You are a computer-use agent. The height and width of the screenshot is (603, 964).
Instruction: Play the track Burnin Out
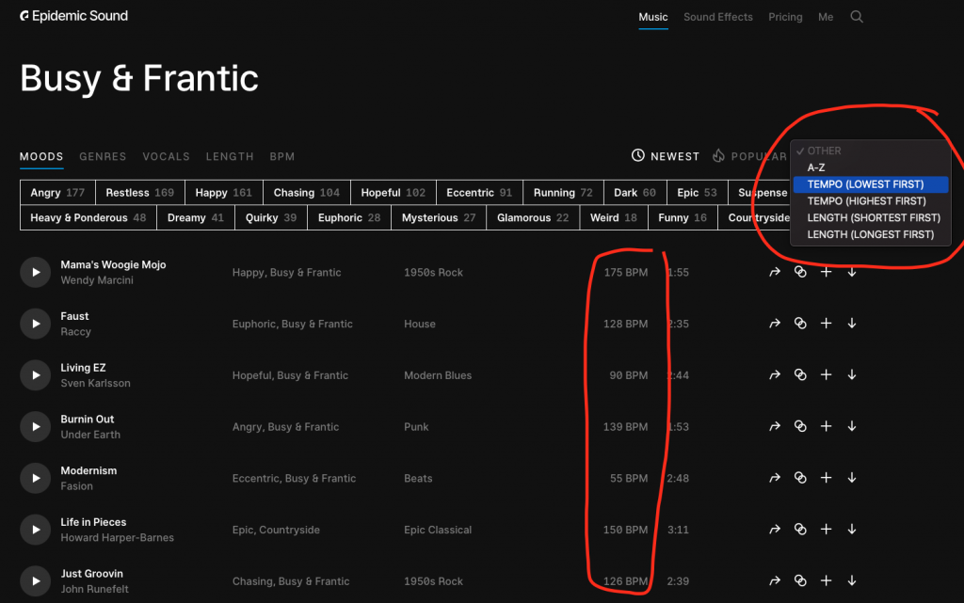(x=35, y=426)
